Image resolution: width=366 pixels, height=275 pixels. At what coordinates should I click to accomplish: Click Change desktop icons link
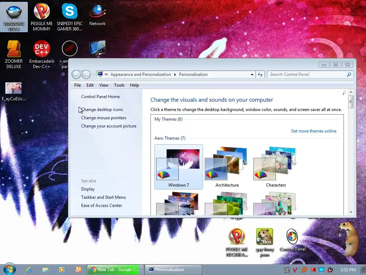(x=102, y=110)
